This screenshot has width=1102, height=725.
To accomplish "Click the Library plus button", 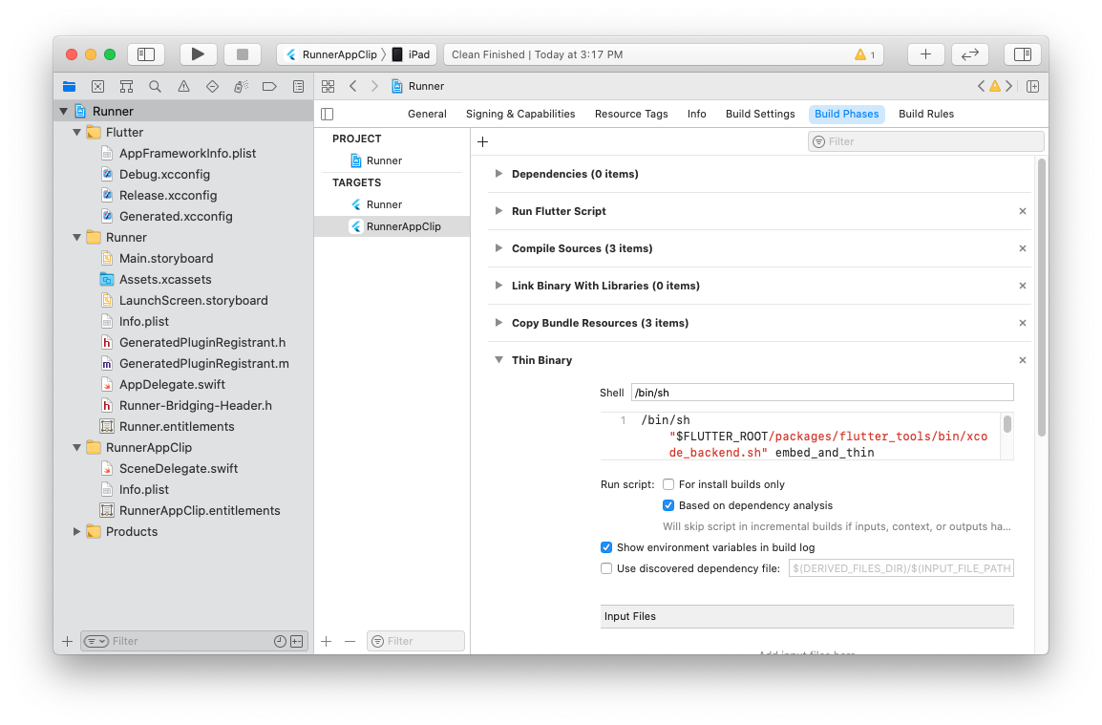I will coord(925,54).
